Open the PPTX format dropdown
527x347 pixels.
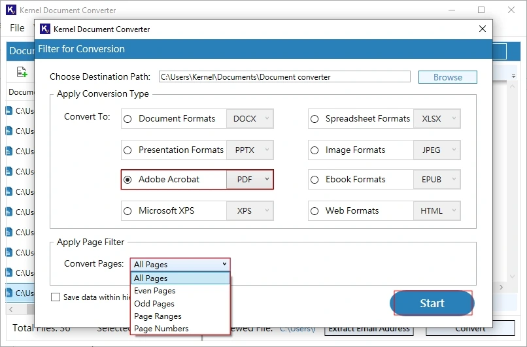pos(250,150)
